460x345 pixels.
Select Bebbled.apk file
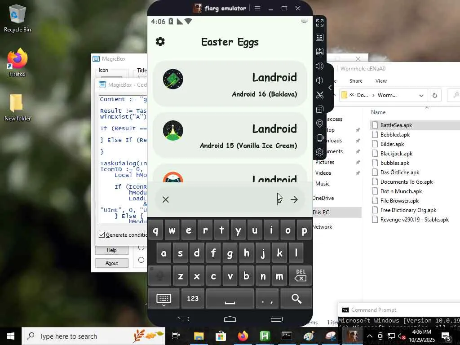coord(395,135)
